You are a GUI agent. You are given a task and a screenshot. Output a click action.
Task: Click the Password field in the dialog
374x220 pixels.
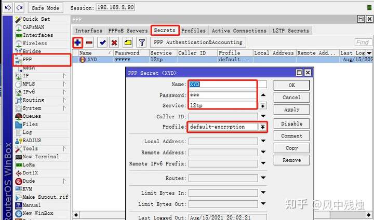[x=223, y=95]
